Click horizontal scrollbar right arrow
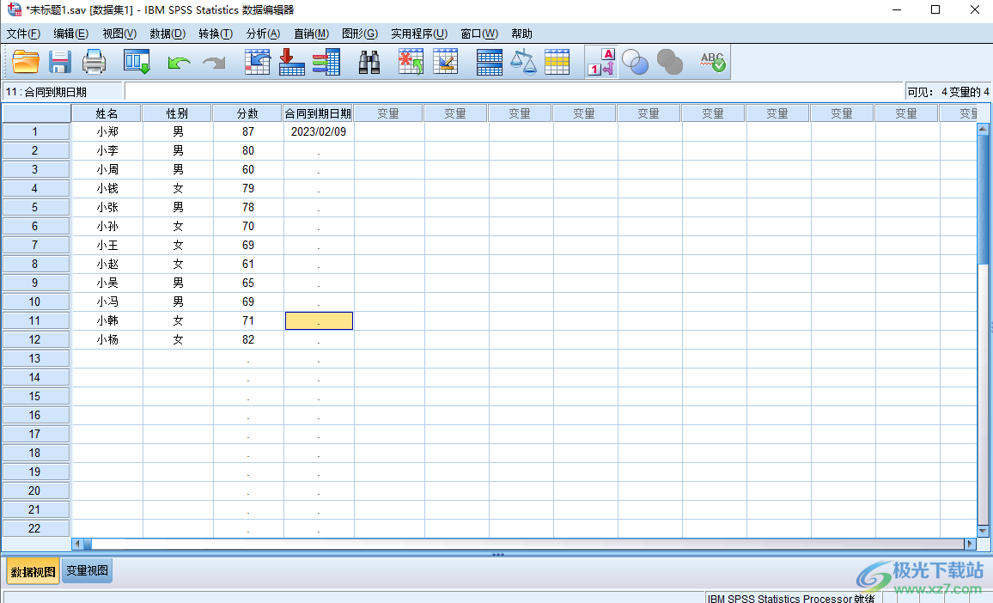993x603 pixels. 970,544
